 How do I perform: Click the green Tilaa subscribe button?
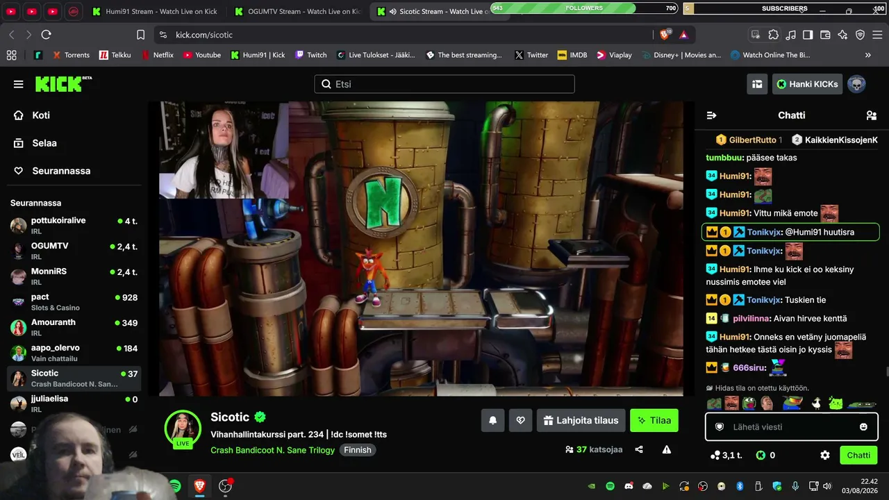[x=654, y=420]
